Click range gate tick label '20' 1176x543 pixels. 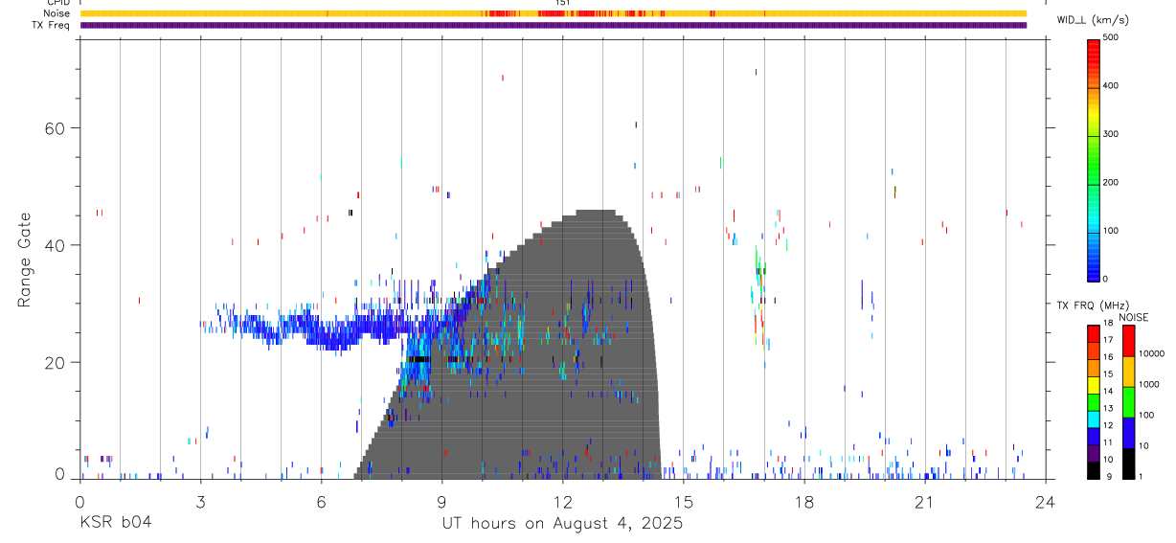pos(55,363)
